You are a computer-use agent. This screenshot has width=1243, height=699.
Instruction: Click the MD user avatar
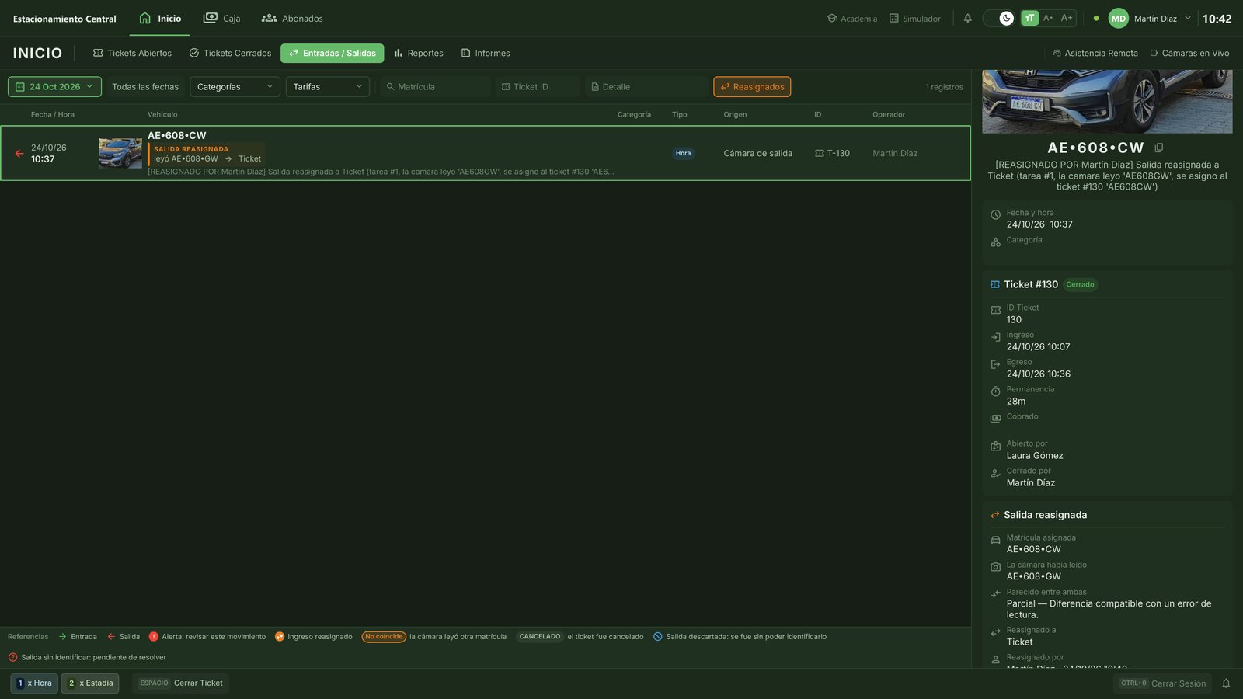coord(1119,19)
